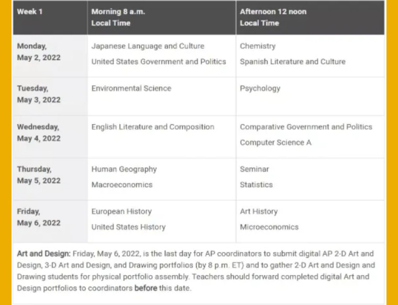This screenshot has height=305, width=398.
Task: Select the Psychology exam entry
Action: tap(260, 89)
